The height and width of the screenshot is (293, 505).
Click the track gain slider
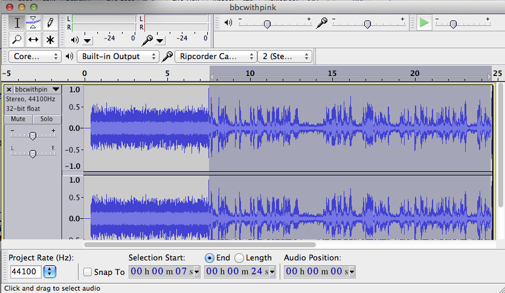(33, 136)
